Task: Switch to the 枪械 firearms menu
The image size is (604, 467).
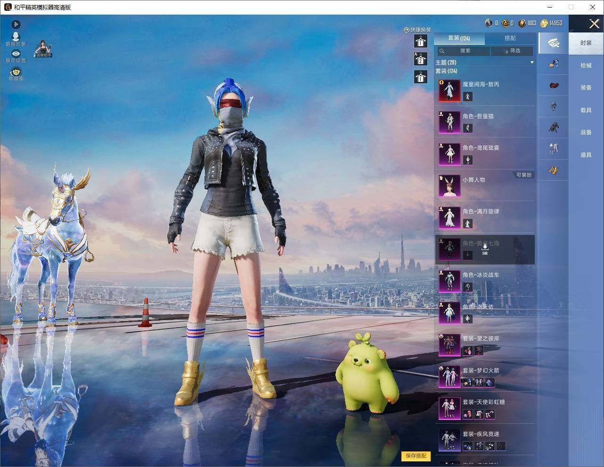Action: click(586, 65)
